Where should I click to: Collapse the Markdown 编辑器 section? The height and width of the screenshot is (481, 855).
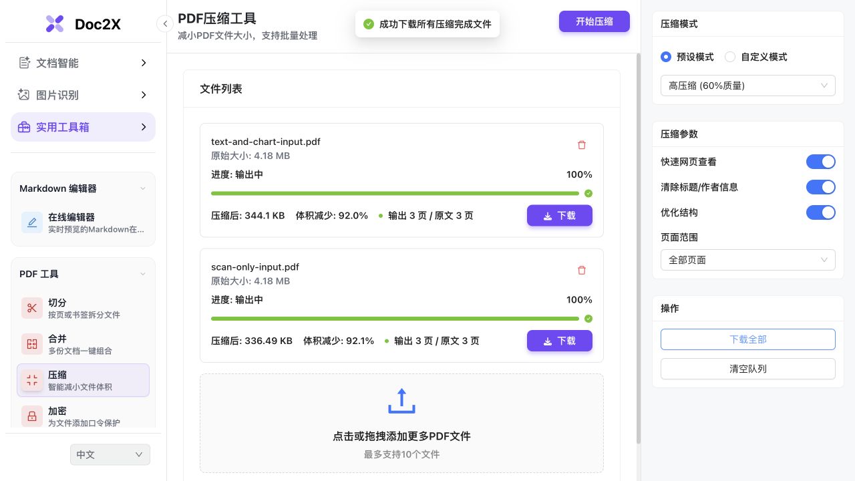(x=142, y=188)
